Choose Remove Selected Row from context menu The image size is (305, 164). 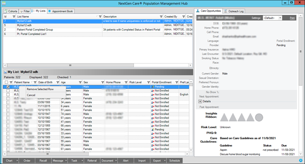(40, 89)
